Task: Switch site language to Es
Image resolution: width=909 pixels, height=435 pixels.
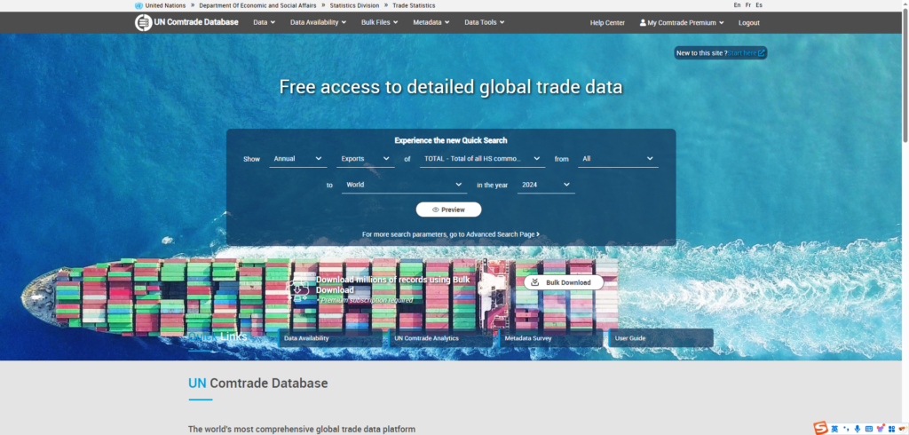Action: click(759, 5)
